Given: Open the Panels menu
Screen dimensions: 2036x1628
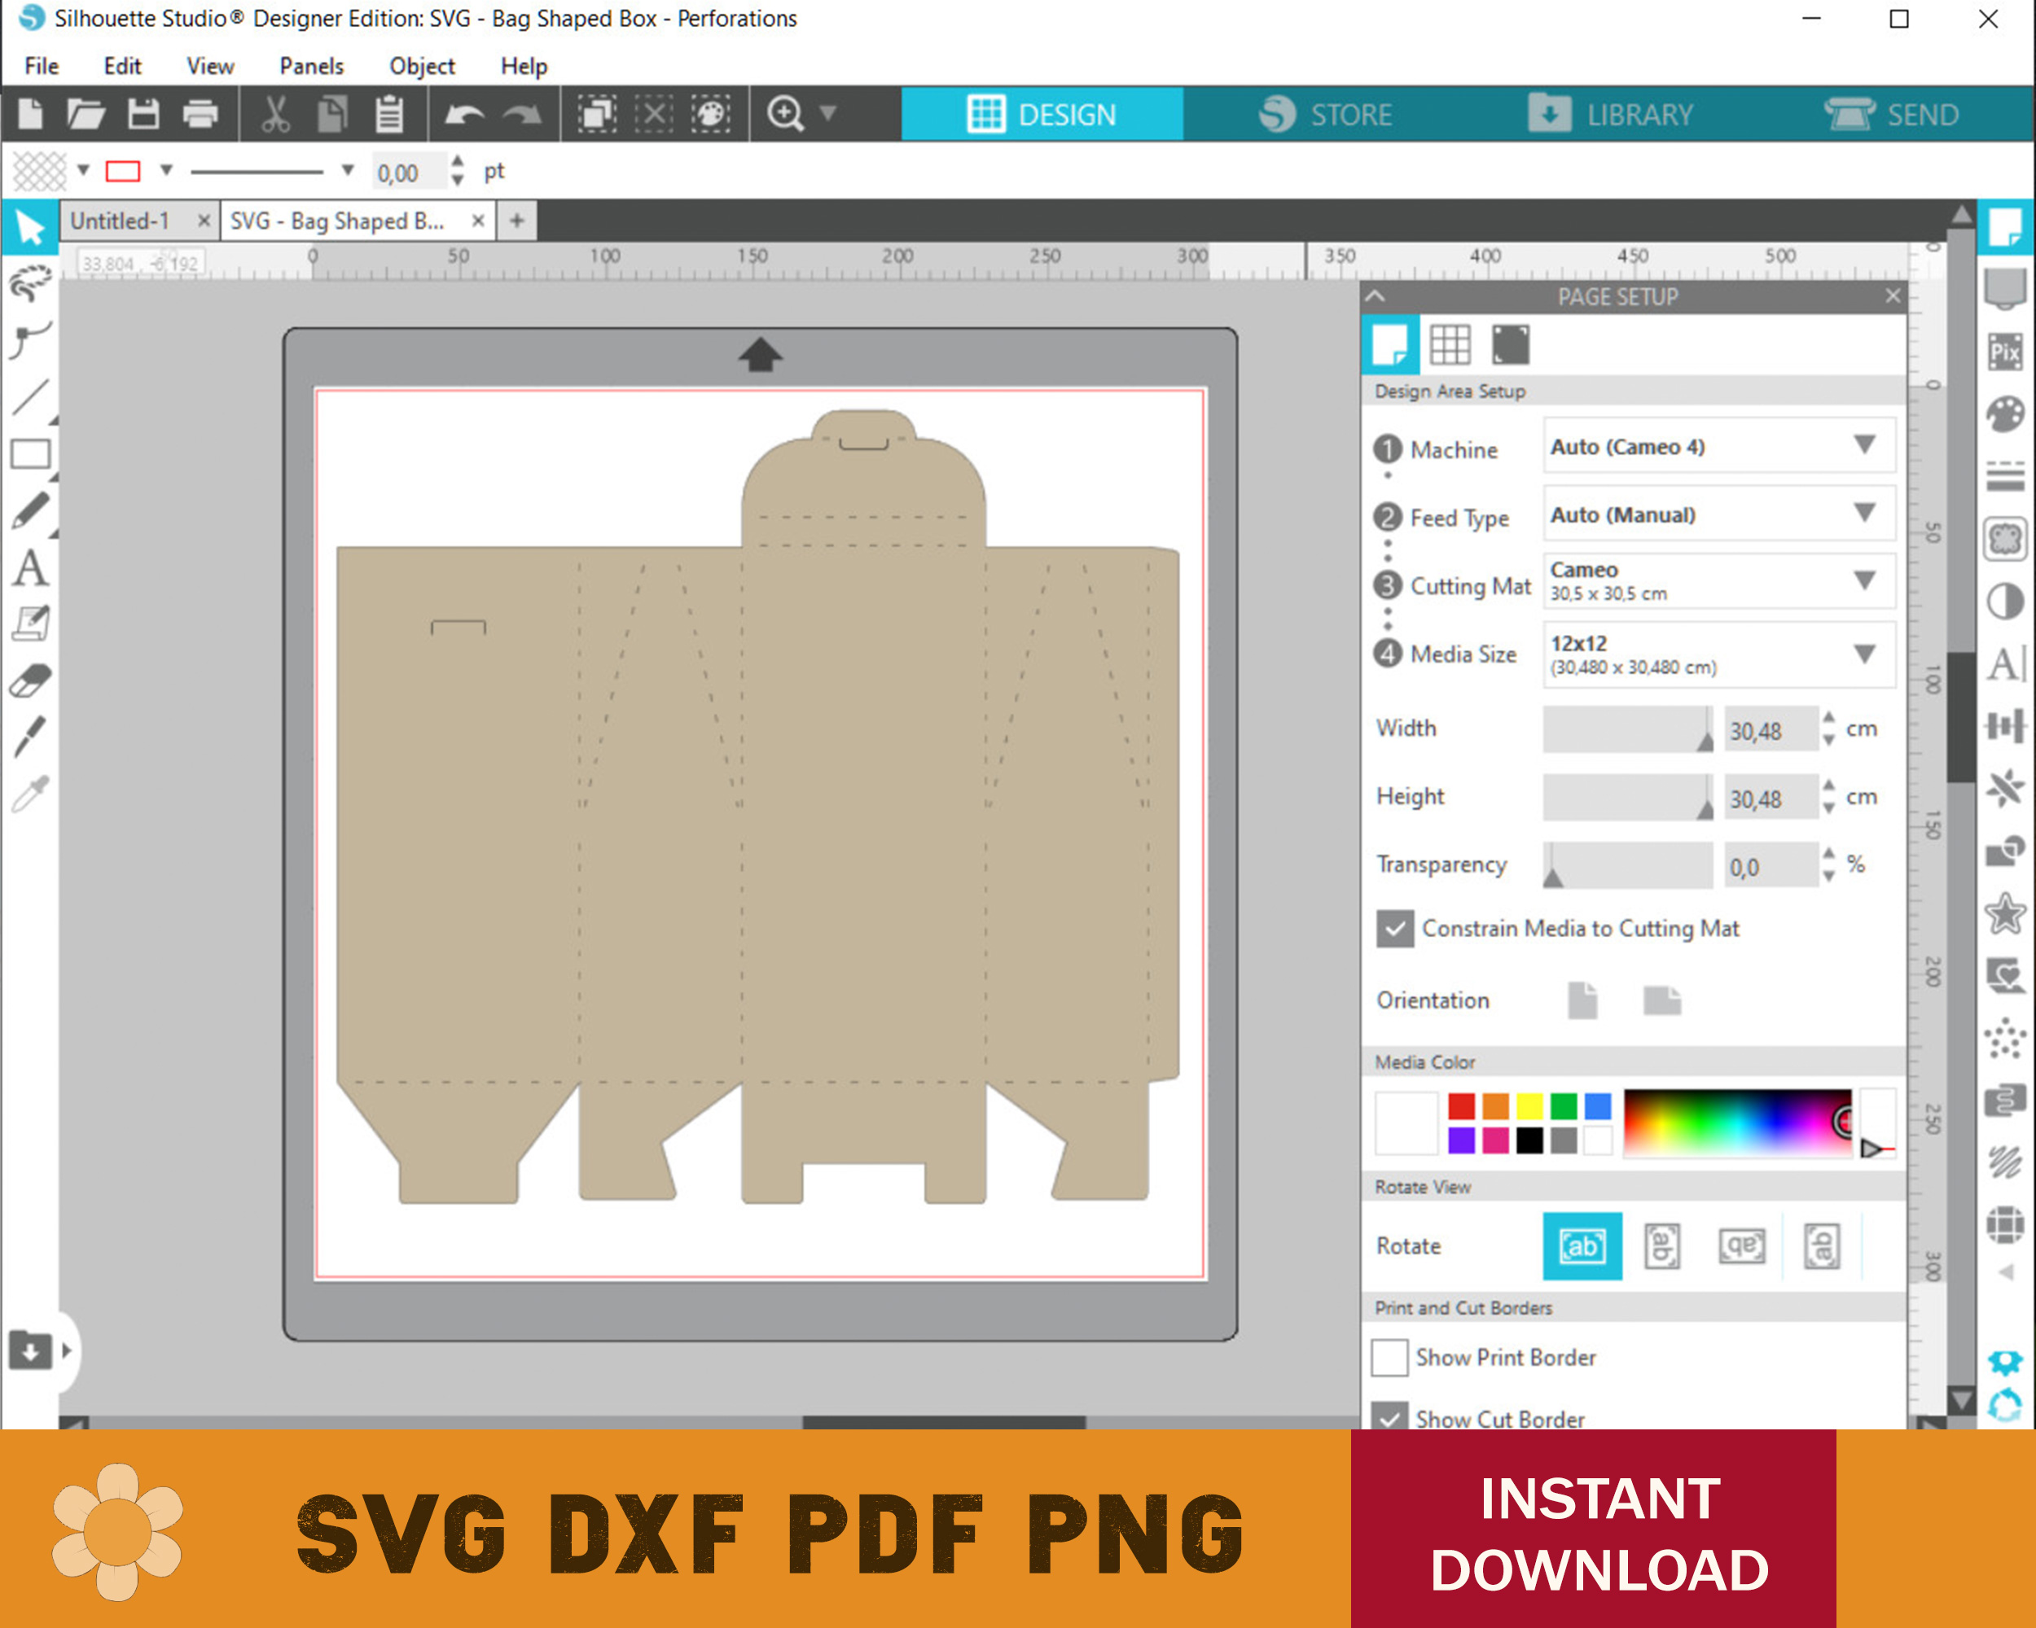Looking at the screenshot, I should pos(310,66).
